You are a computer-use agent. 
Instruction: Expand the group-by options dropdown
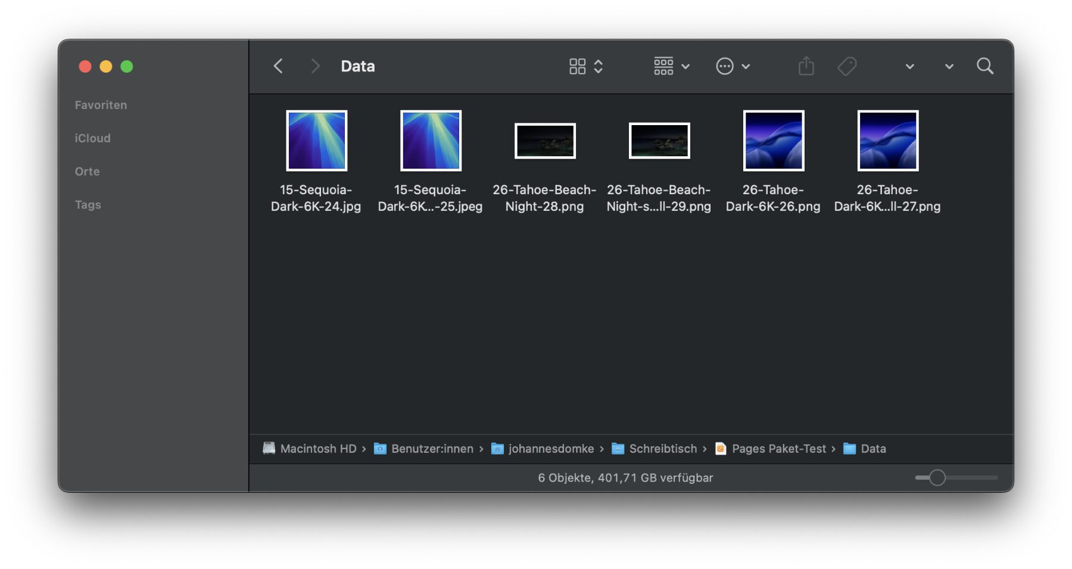pyautogui.click(x=671, y=66)
